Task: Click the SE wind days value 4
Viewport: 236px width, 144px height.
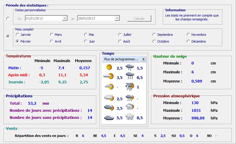Action: tap(142, 136)
